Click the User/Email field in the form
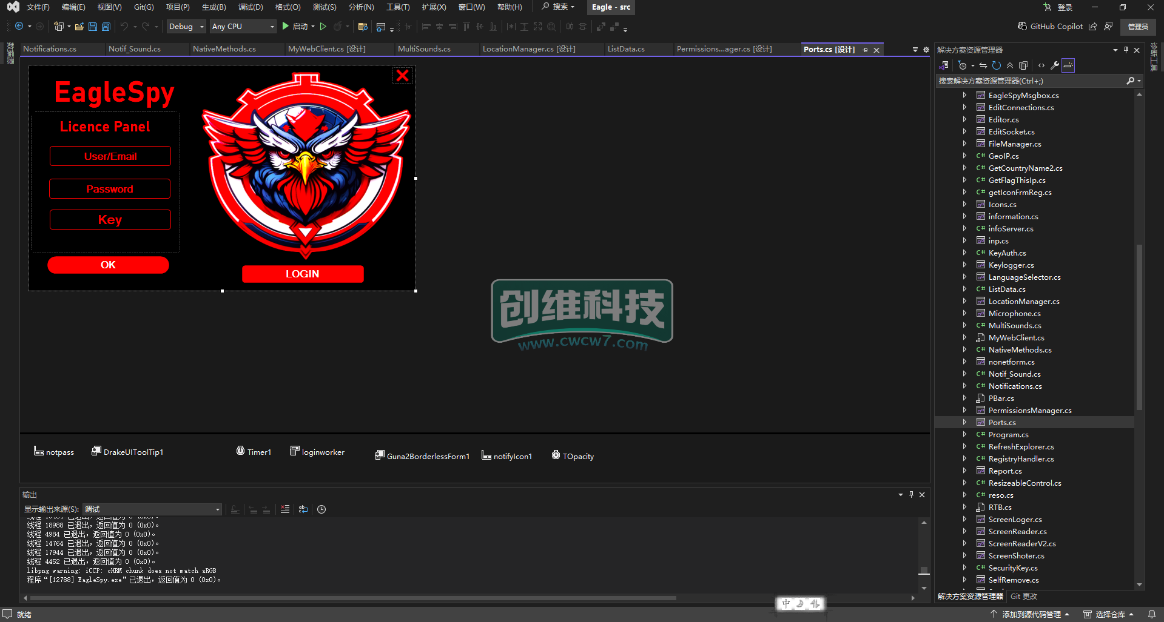The height and width of the screenshot is (622, 1164). tap(110, 156)
